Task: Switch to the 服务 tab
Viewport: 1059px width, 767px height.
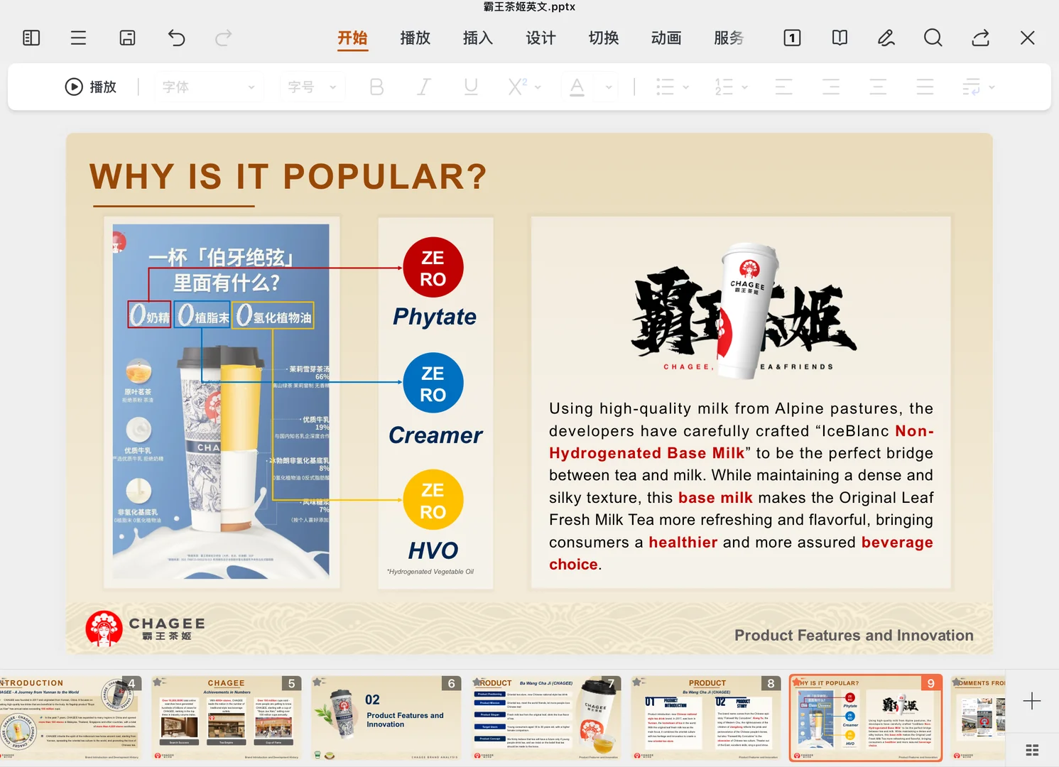Action: point(729,38)
